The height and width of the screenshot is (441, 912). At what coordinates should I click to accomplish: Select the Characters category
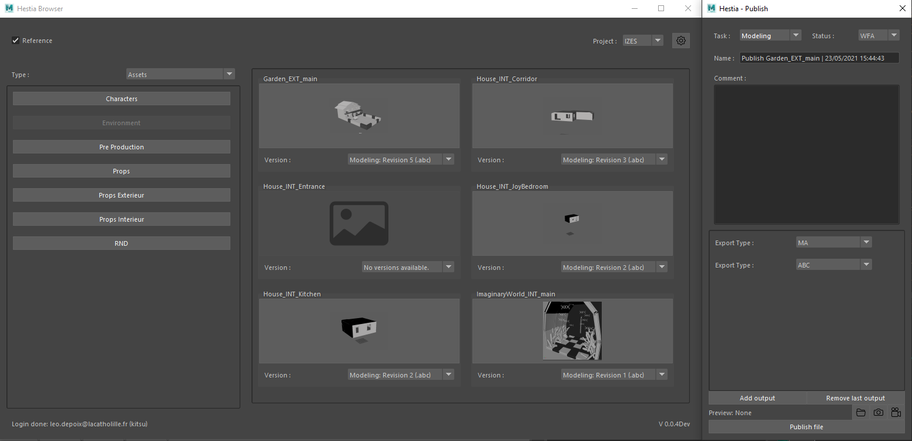(122, 99)
